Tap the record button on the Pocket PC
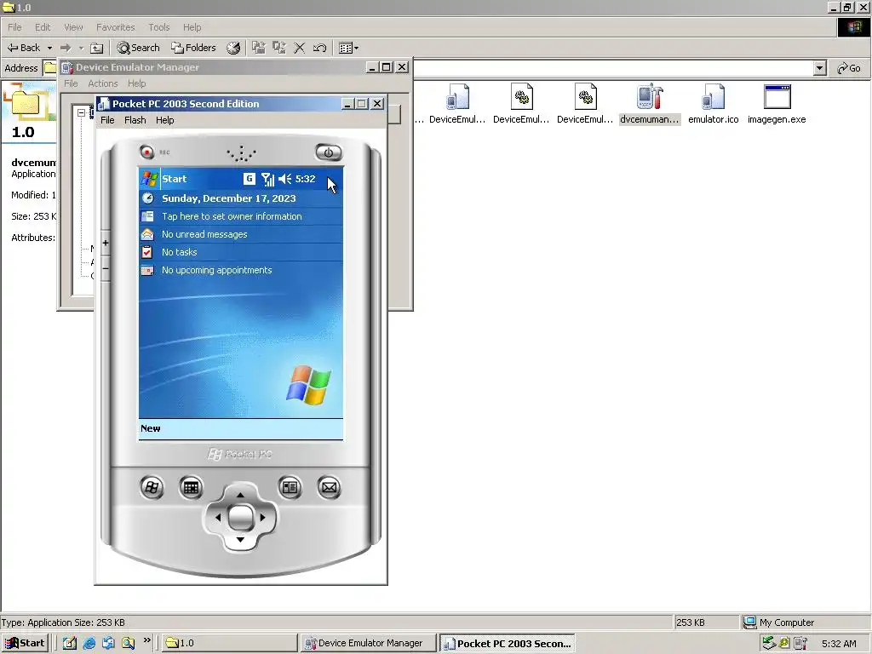The height and width of the screenshot is (654, 872). (146, 152)
